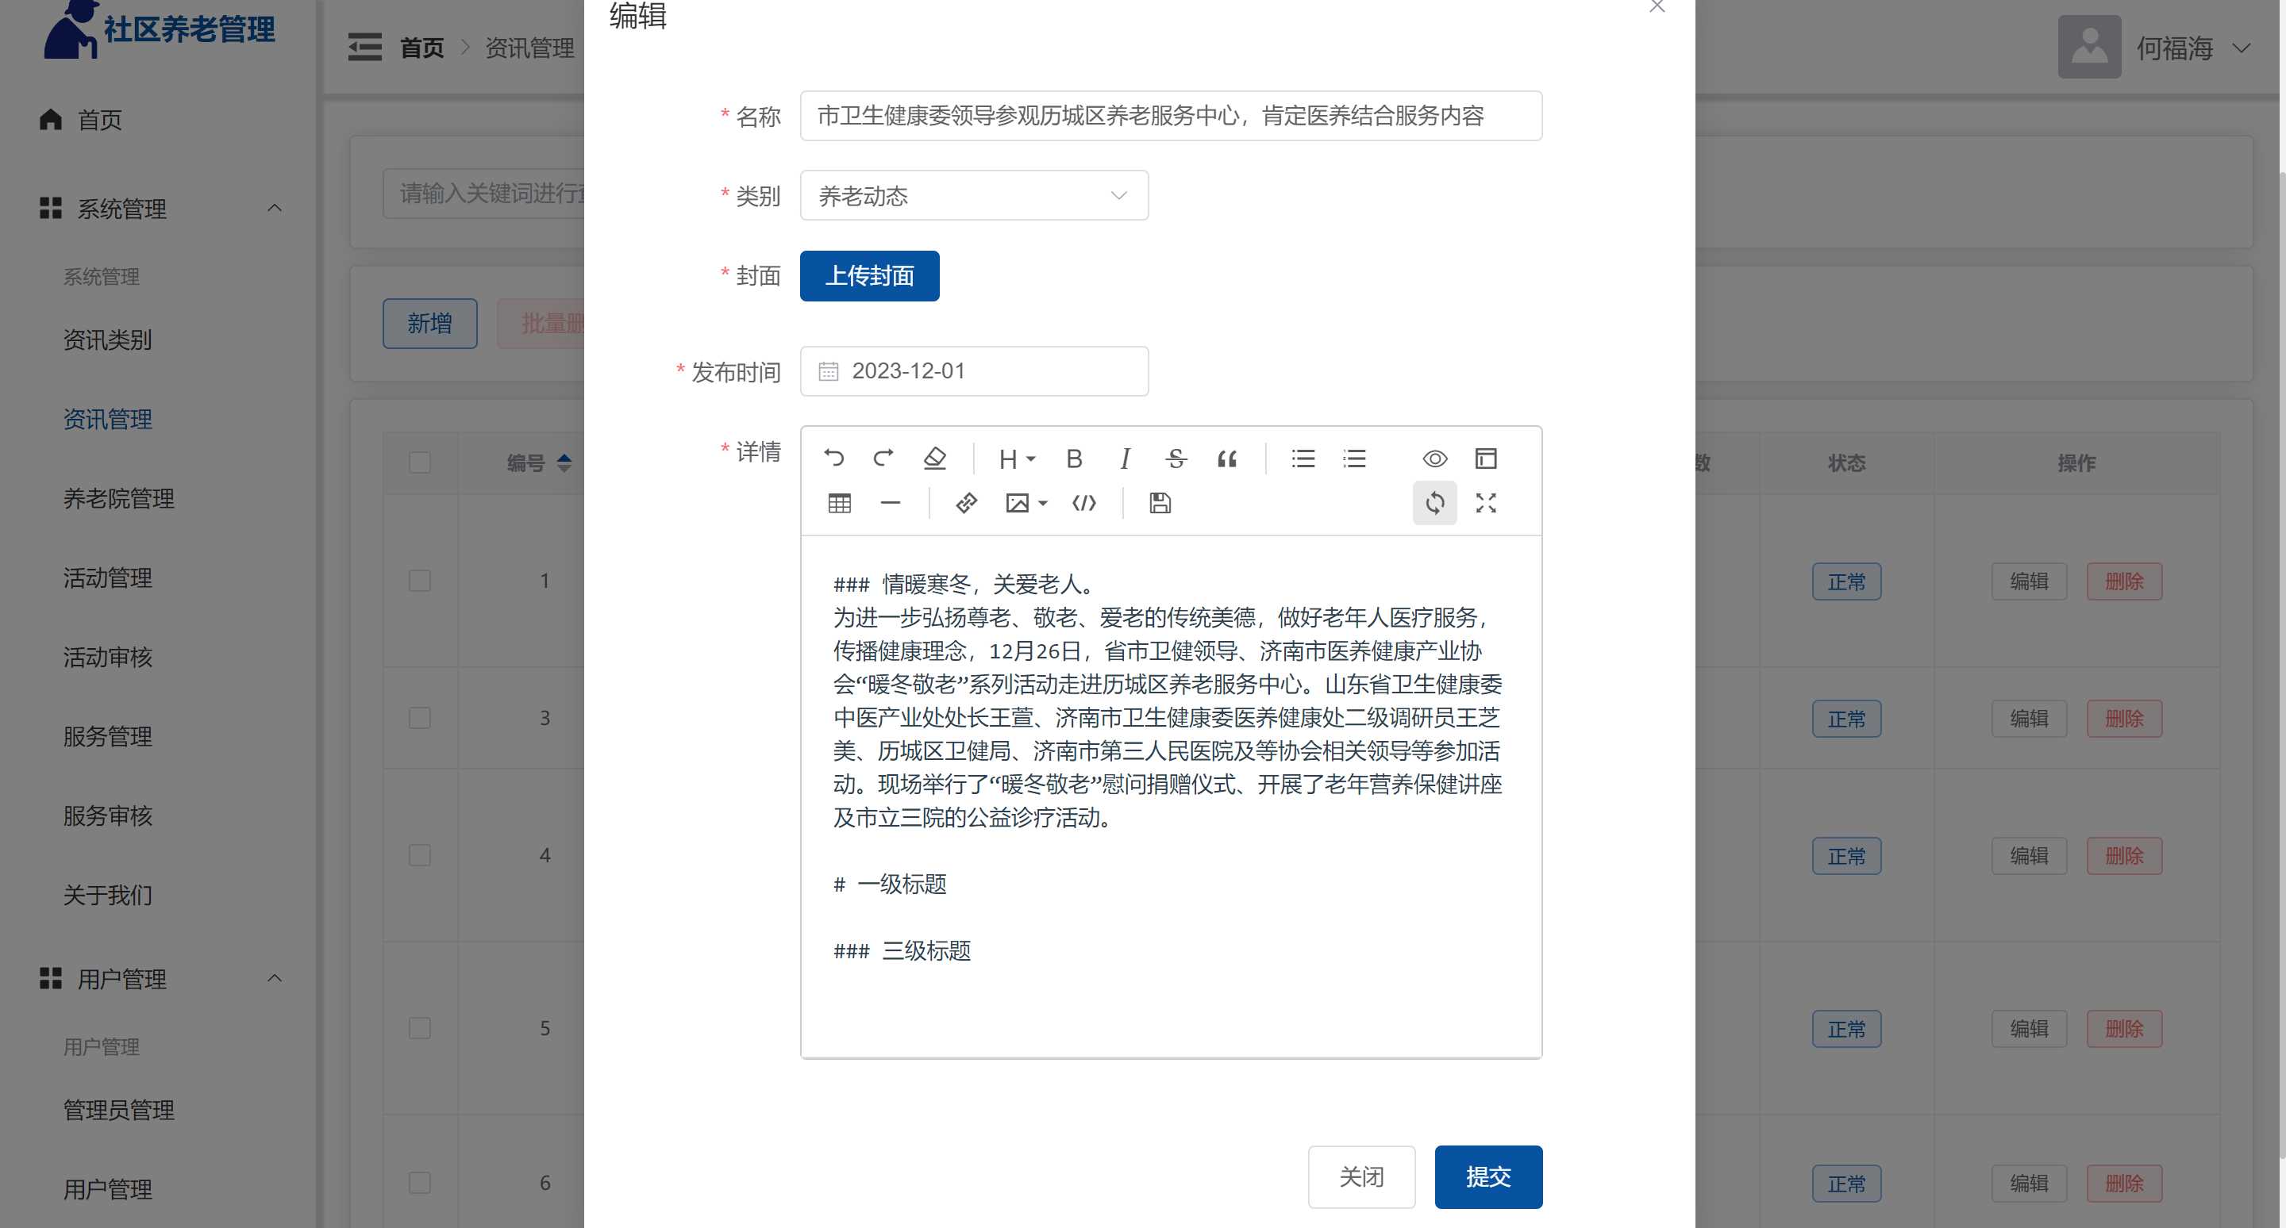Image resolution: width=2286 pixels, height=1228 pixels.
Task: Toggle bold formatting in editor
Action: click(1074, 458)
